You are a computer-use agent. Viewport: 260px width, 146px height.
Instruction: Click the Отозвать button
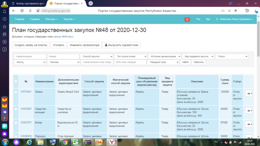pos(58,45)
